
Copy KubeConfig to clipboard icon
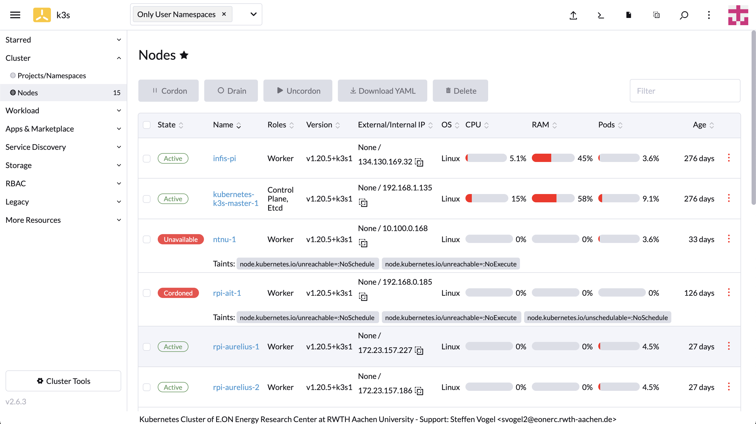click(656, 15)
